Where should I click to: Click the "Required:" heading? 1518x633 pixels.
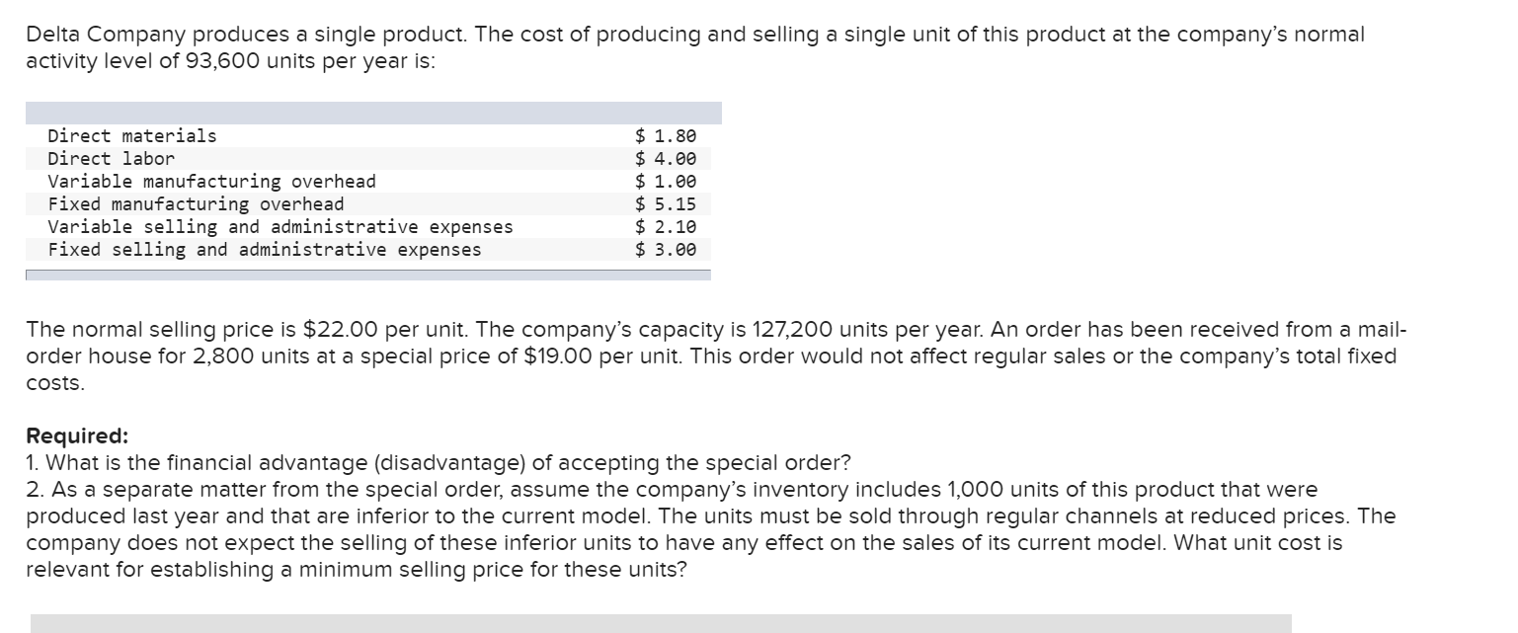(x=77, y=436)
